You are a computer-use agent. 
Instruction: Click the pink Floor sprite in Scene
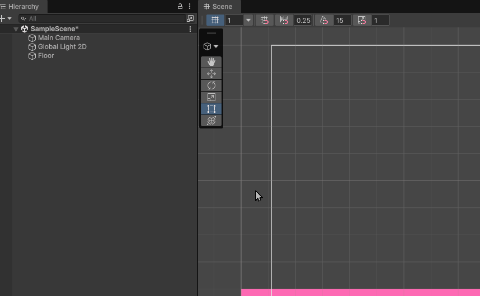point(360,292)
